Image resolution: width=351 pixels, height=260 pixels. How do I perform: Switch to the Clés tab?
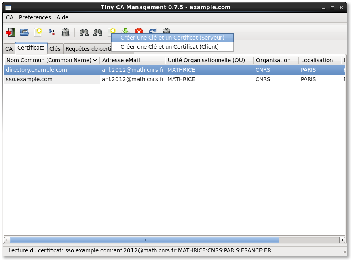55,49
